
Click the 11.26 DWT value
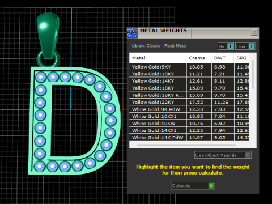[x=221, y=102]
